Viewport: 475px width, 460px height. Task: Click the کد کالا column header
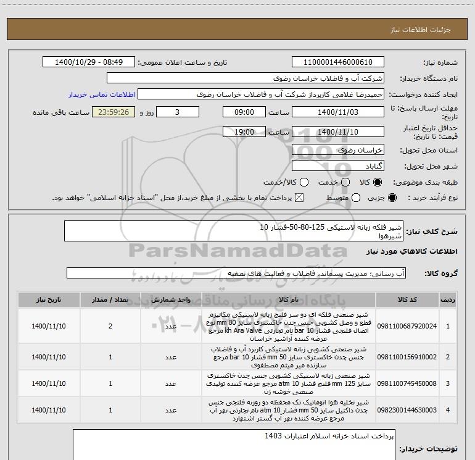[x=407, y=299]
